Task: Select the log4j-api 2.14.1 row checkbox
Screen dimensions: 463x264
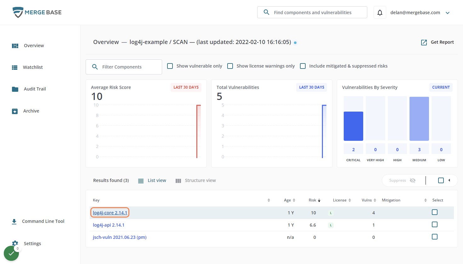Action: click(x=435, y=224)
